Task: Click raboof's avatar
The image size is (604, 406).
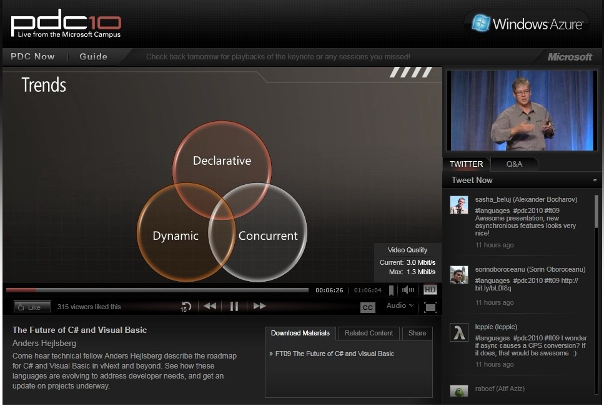Action: click(x=459, y=391)
